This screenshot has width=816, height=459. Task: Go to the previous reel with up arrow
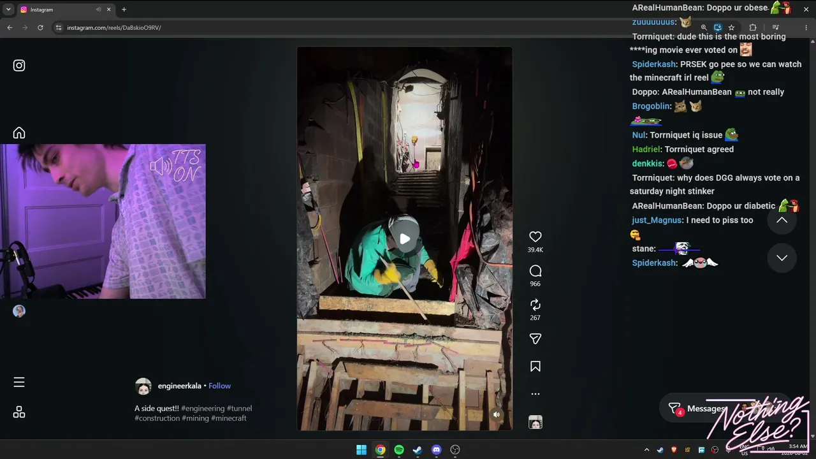point(782,220)
